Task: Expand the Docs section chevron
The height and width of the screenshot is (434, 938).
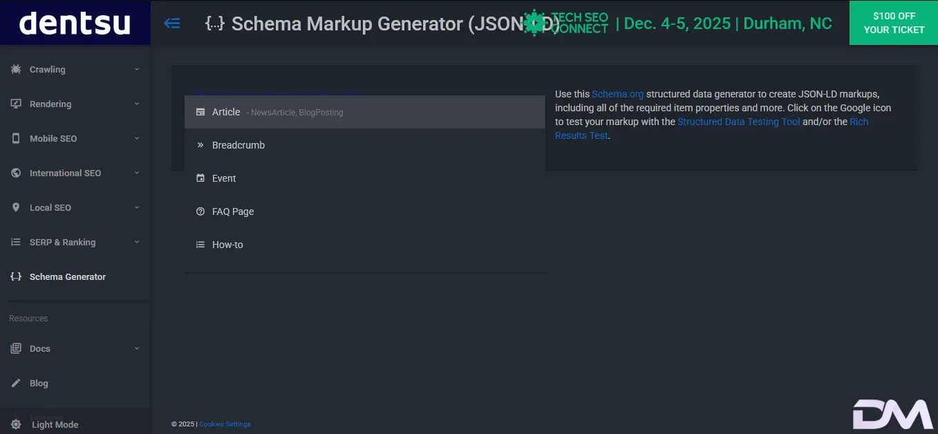Action: [137, 348]
